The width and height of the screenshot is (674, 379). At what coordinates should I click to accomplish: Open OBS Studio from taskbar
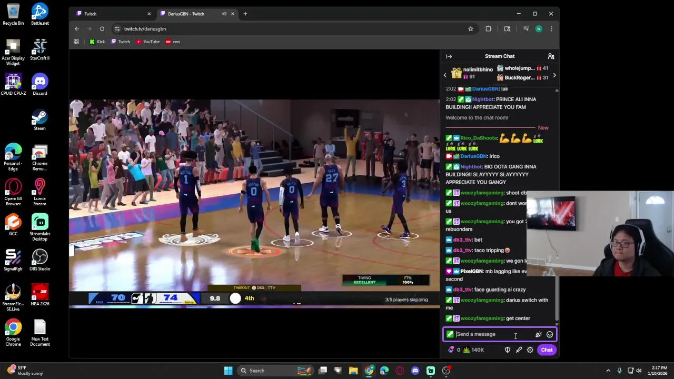446,371
